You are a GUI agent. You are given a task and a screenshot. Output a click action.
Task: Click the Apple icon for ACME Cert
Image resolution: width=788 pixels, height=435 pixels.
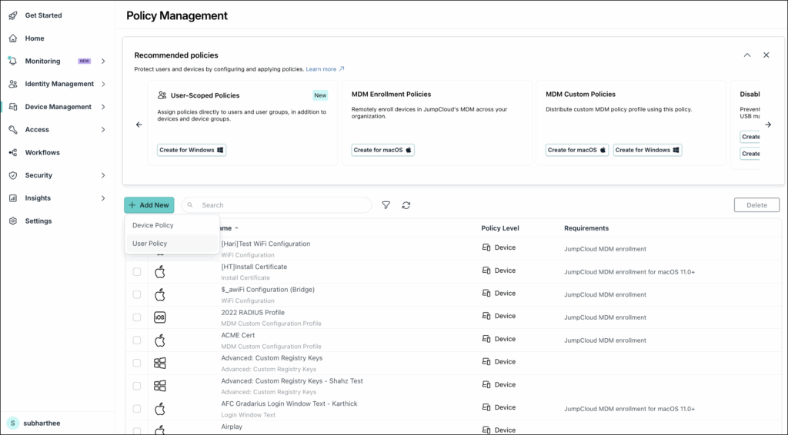(x=160, y=340)
